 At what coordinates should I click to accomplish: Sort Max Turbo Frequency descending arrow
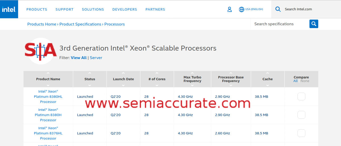(x=192, y=85)
